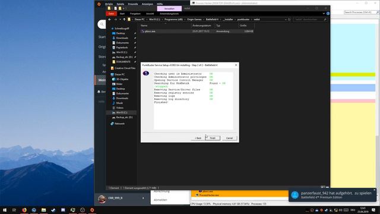Open pinned Desktop under Schnellzugriff
This screenshot has height=214, width=380.
(x=121, y=33)
